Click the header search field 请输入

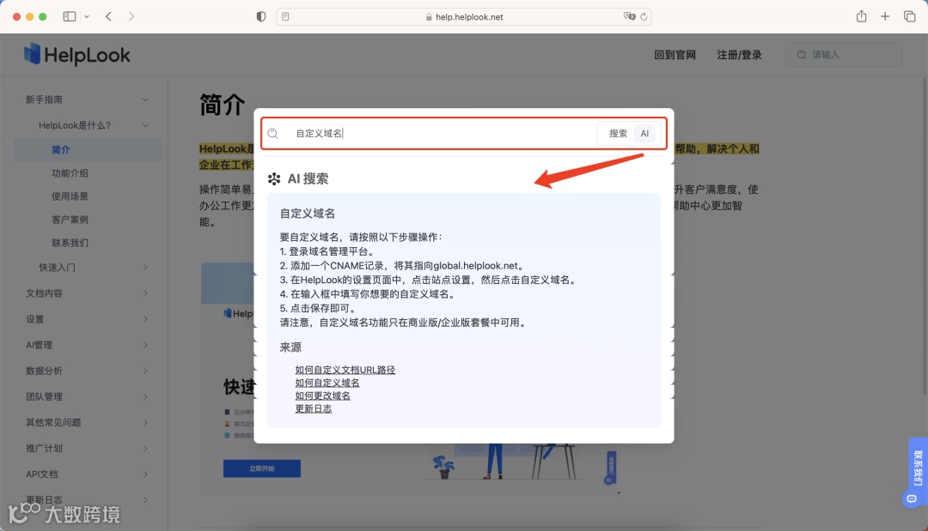coord(844,54)
